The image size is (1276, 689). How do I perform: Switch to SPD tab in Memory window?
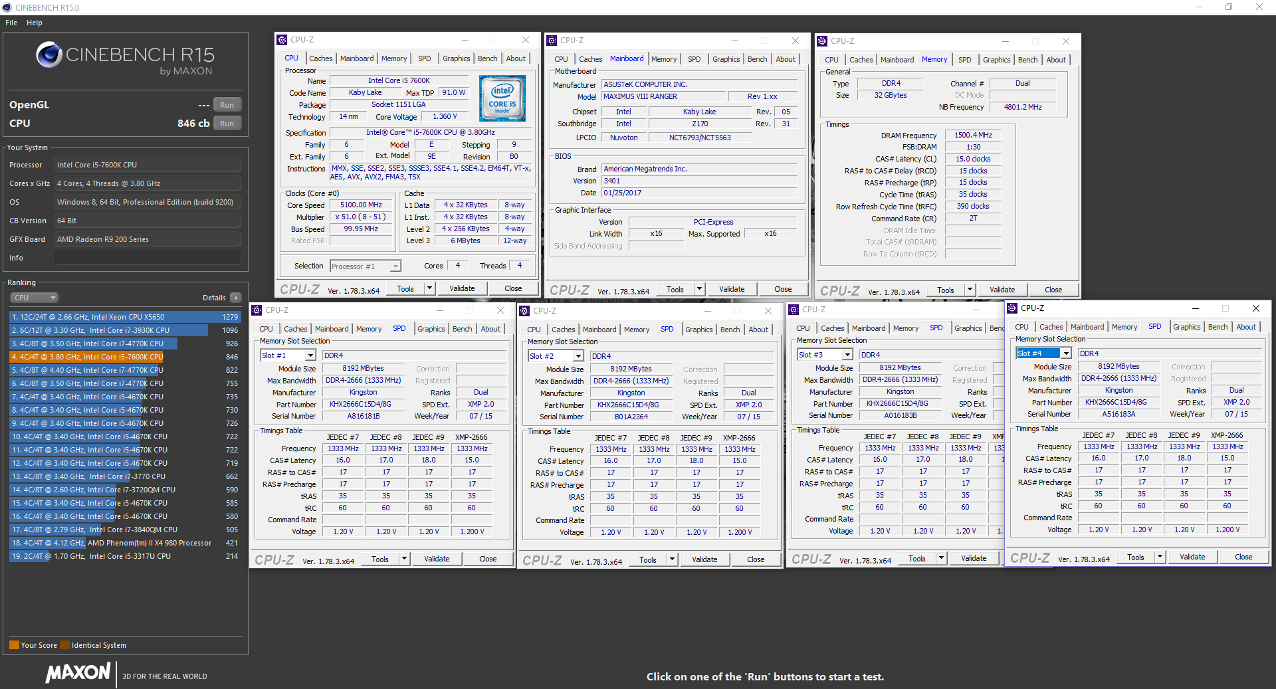[x=964, y=60]
